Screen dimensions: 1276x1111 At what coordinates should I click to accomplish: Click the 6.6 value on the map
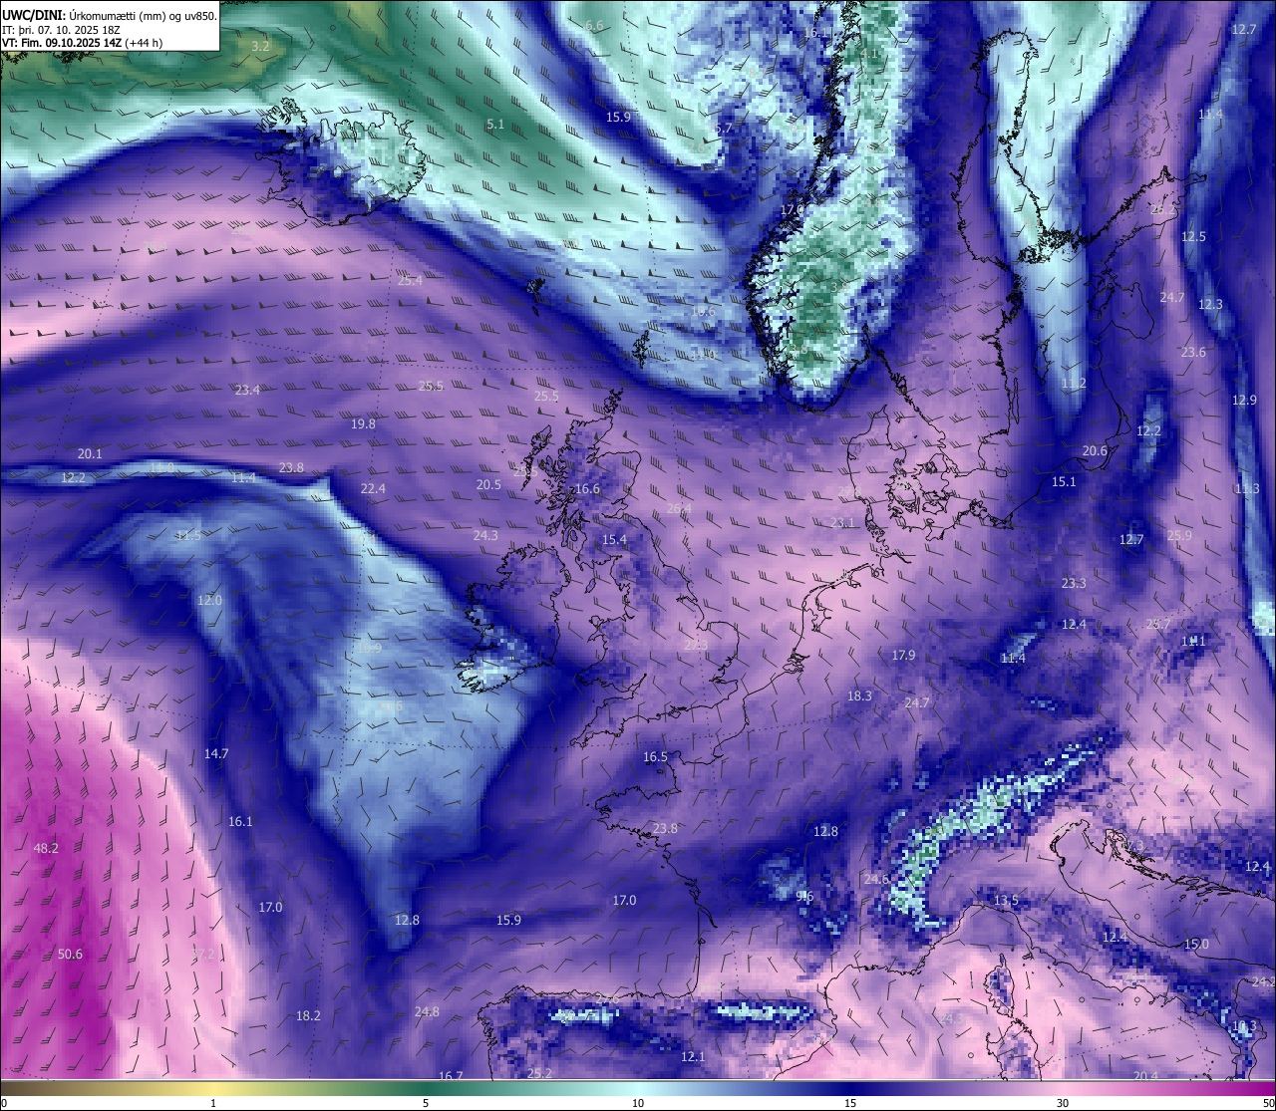tap(594, 25)
